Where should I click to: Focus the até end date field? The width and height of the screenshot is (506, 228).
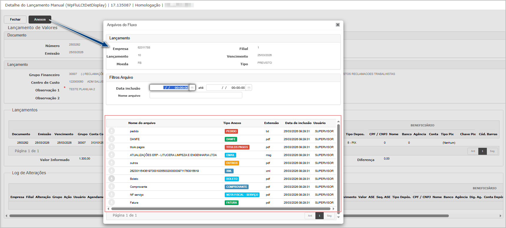point(226,88)
